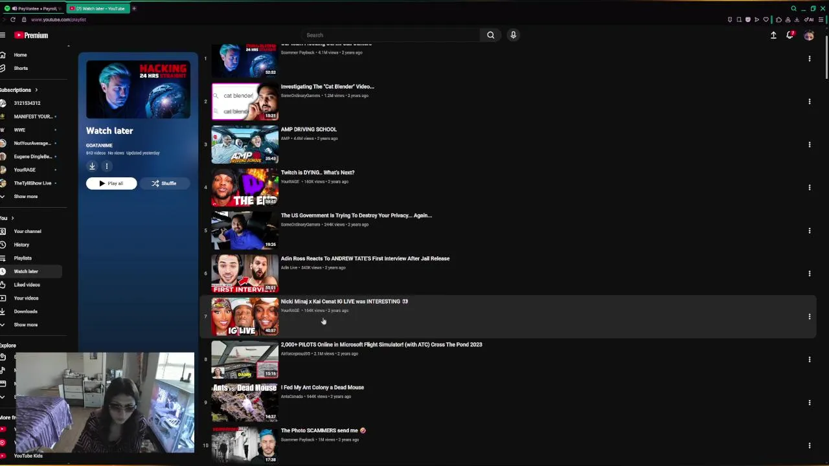The height and width of the screenshot is (466, 829).
Task: Open options for Photo SCAMMERS video
Action: pyautogui.click(x=809, y=445)
